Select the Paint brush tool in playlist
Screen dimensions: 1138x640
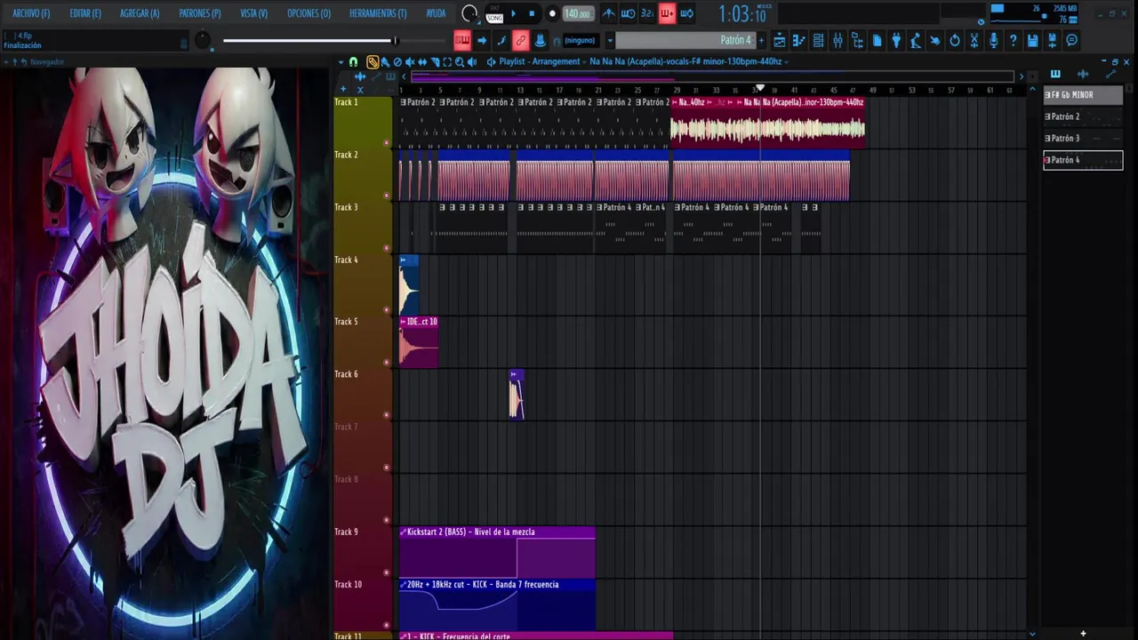[x=385, y=61]
